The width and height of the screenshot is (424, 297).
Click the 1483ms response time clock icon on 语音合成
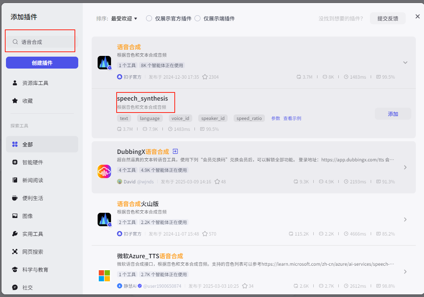pos(346,77)
